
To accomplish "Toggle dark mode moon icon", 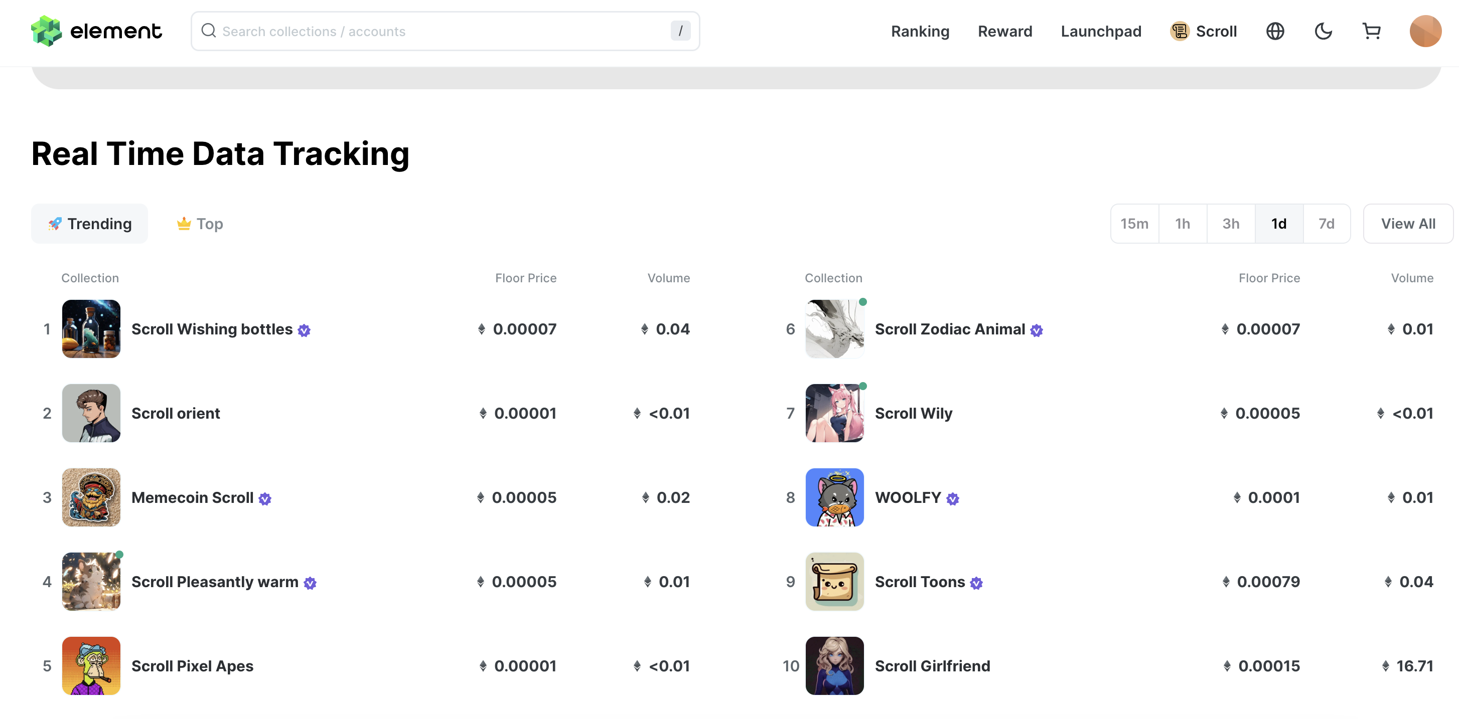I will pos(1323,31).
